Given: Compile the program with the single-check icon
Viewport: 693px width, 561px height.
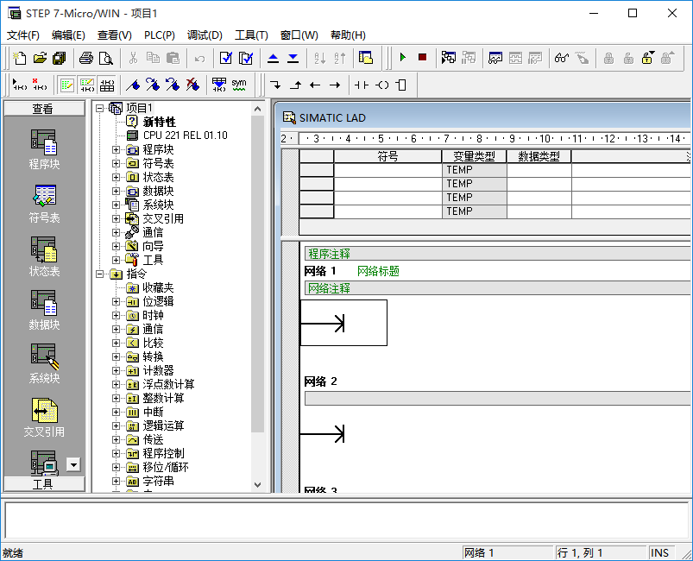Looking at the screenshot, I should click(225, 58).
